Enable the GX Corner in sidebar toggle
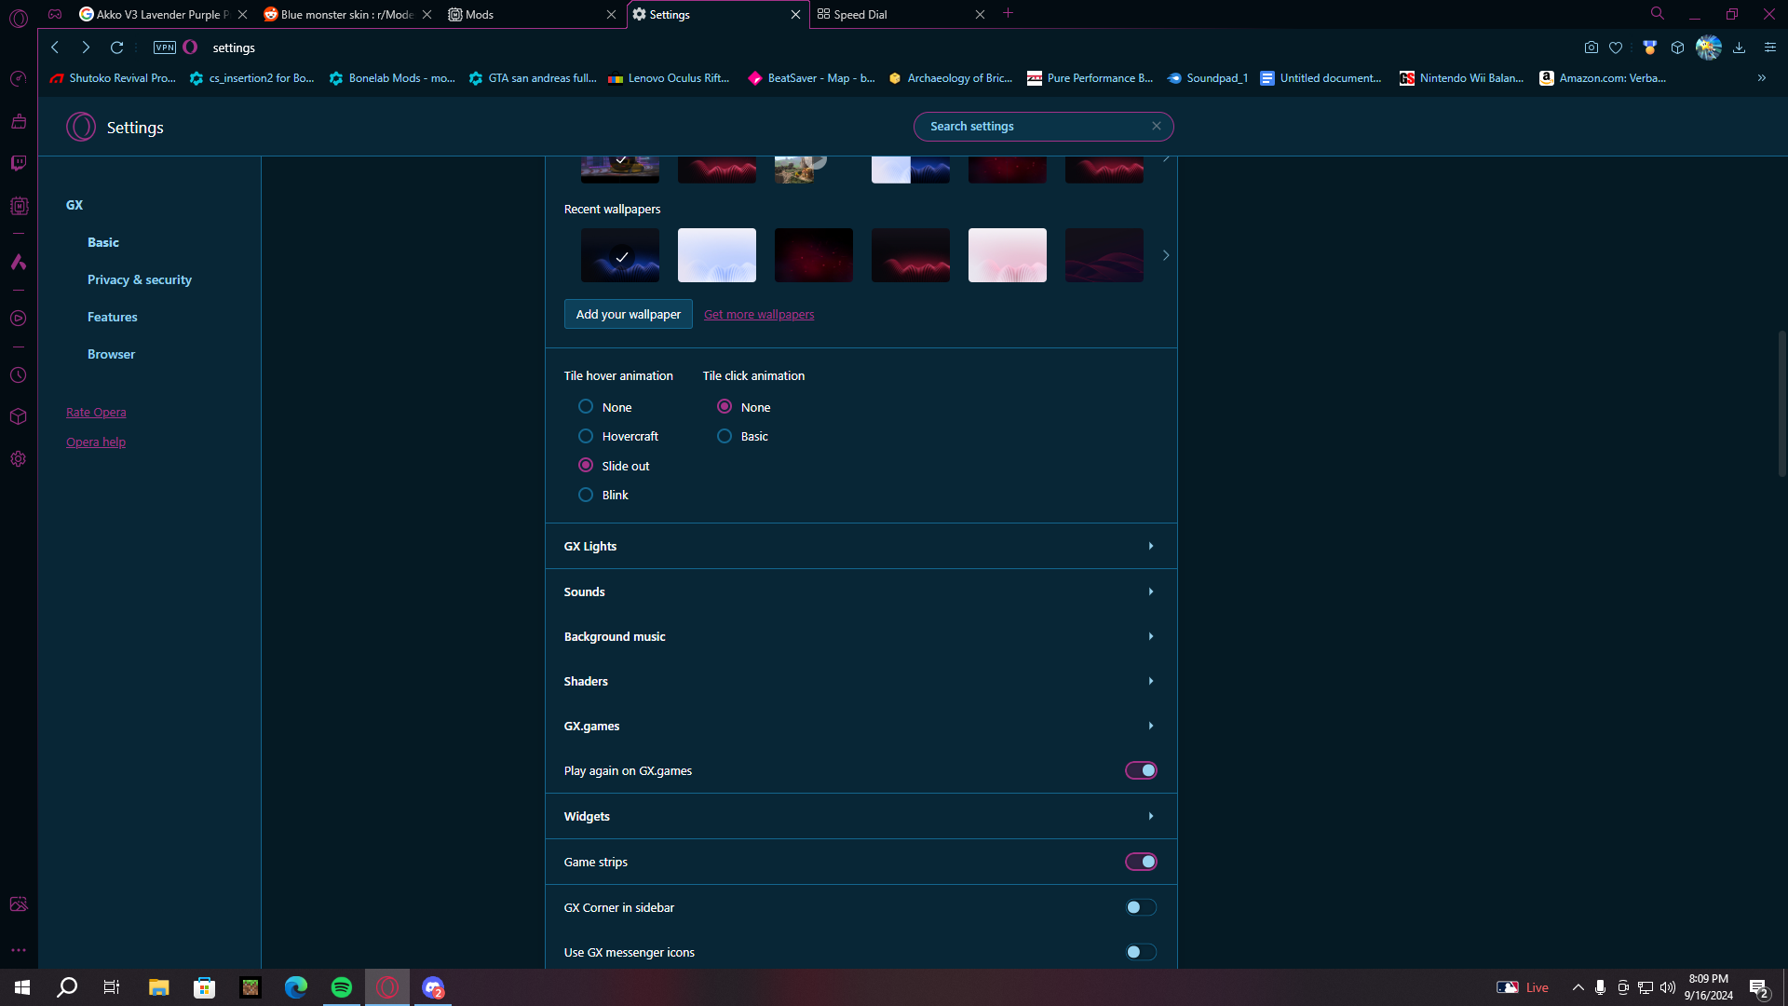Image resolution: width=1788 pixels, height=1006 pixels. coord(1141,907)
